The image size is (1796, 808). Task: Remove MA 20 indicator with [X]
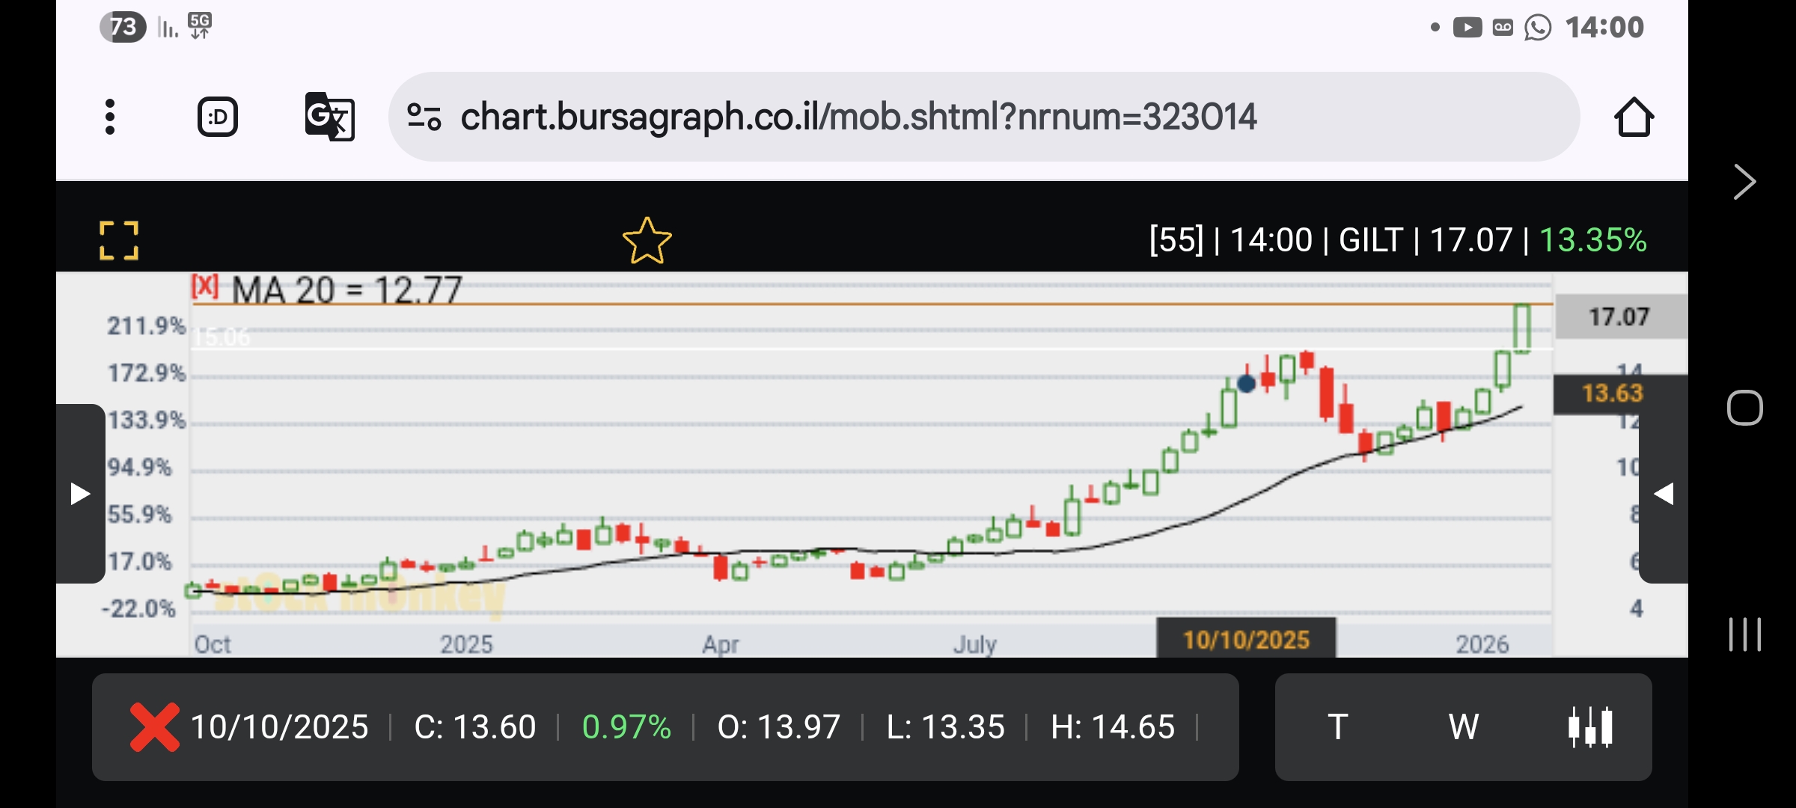coord(204,287)
